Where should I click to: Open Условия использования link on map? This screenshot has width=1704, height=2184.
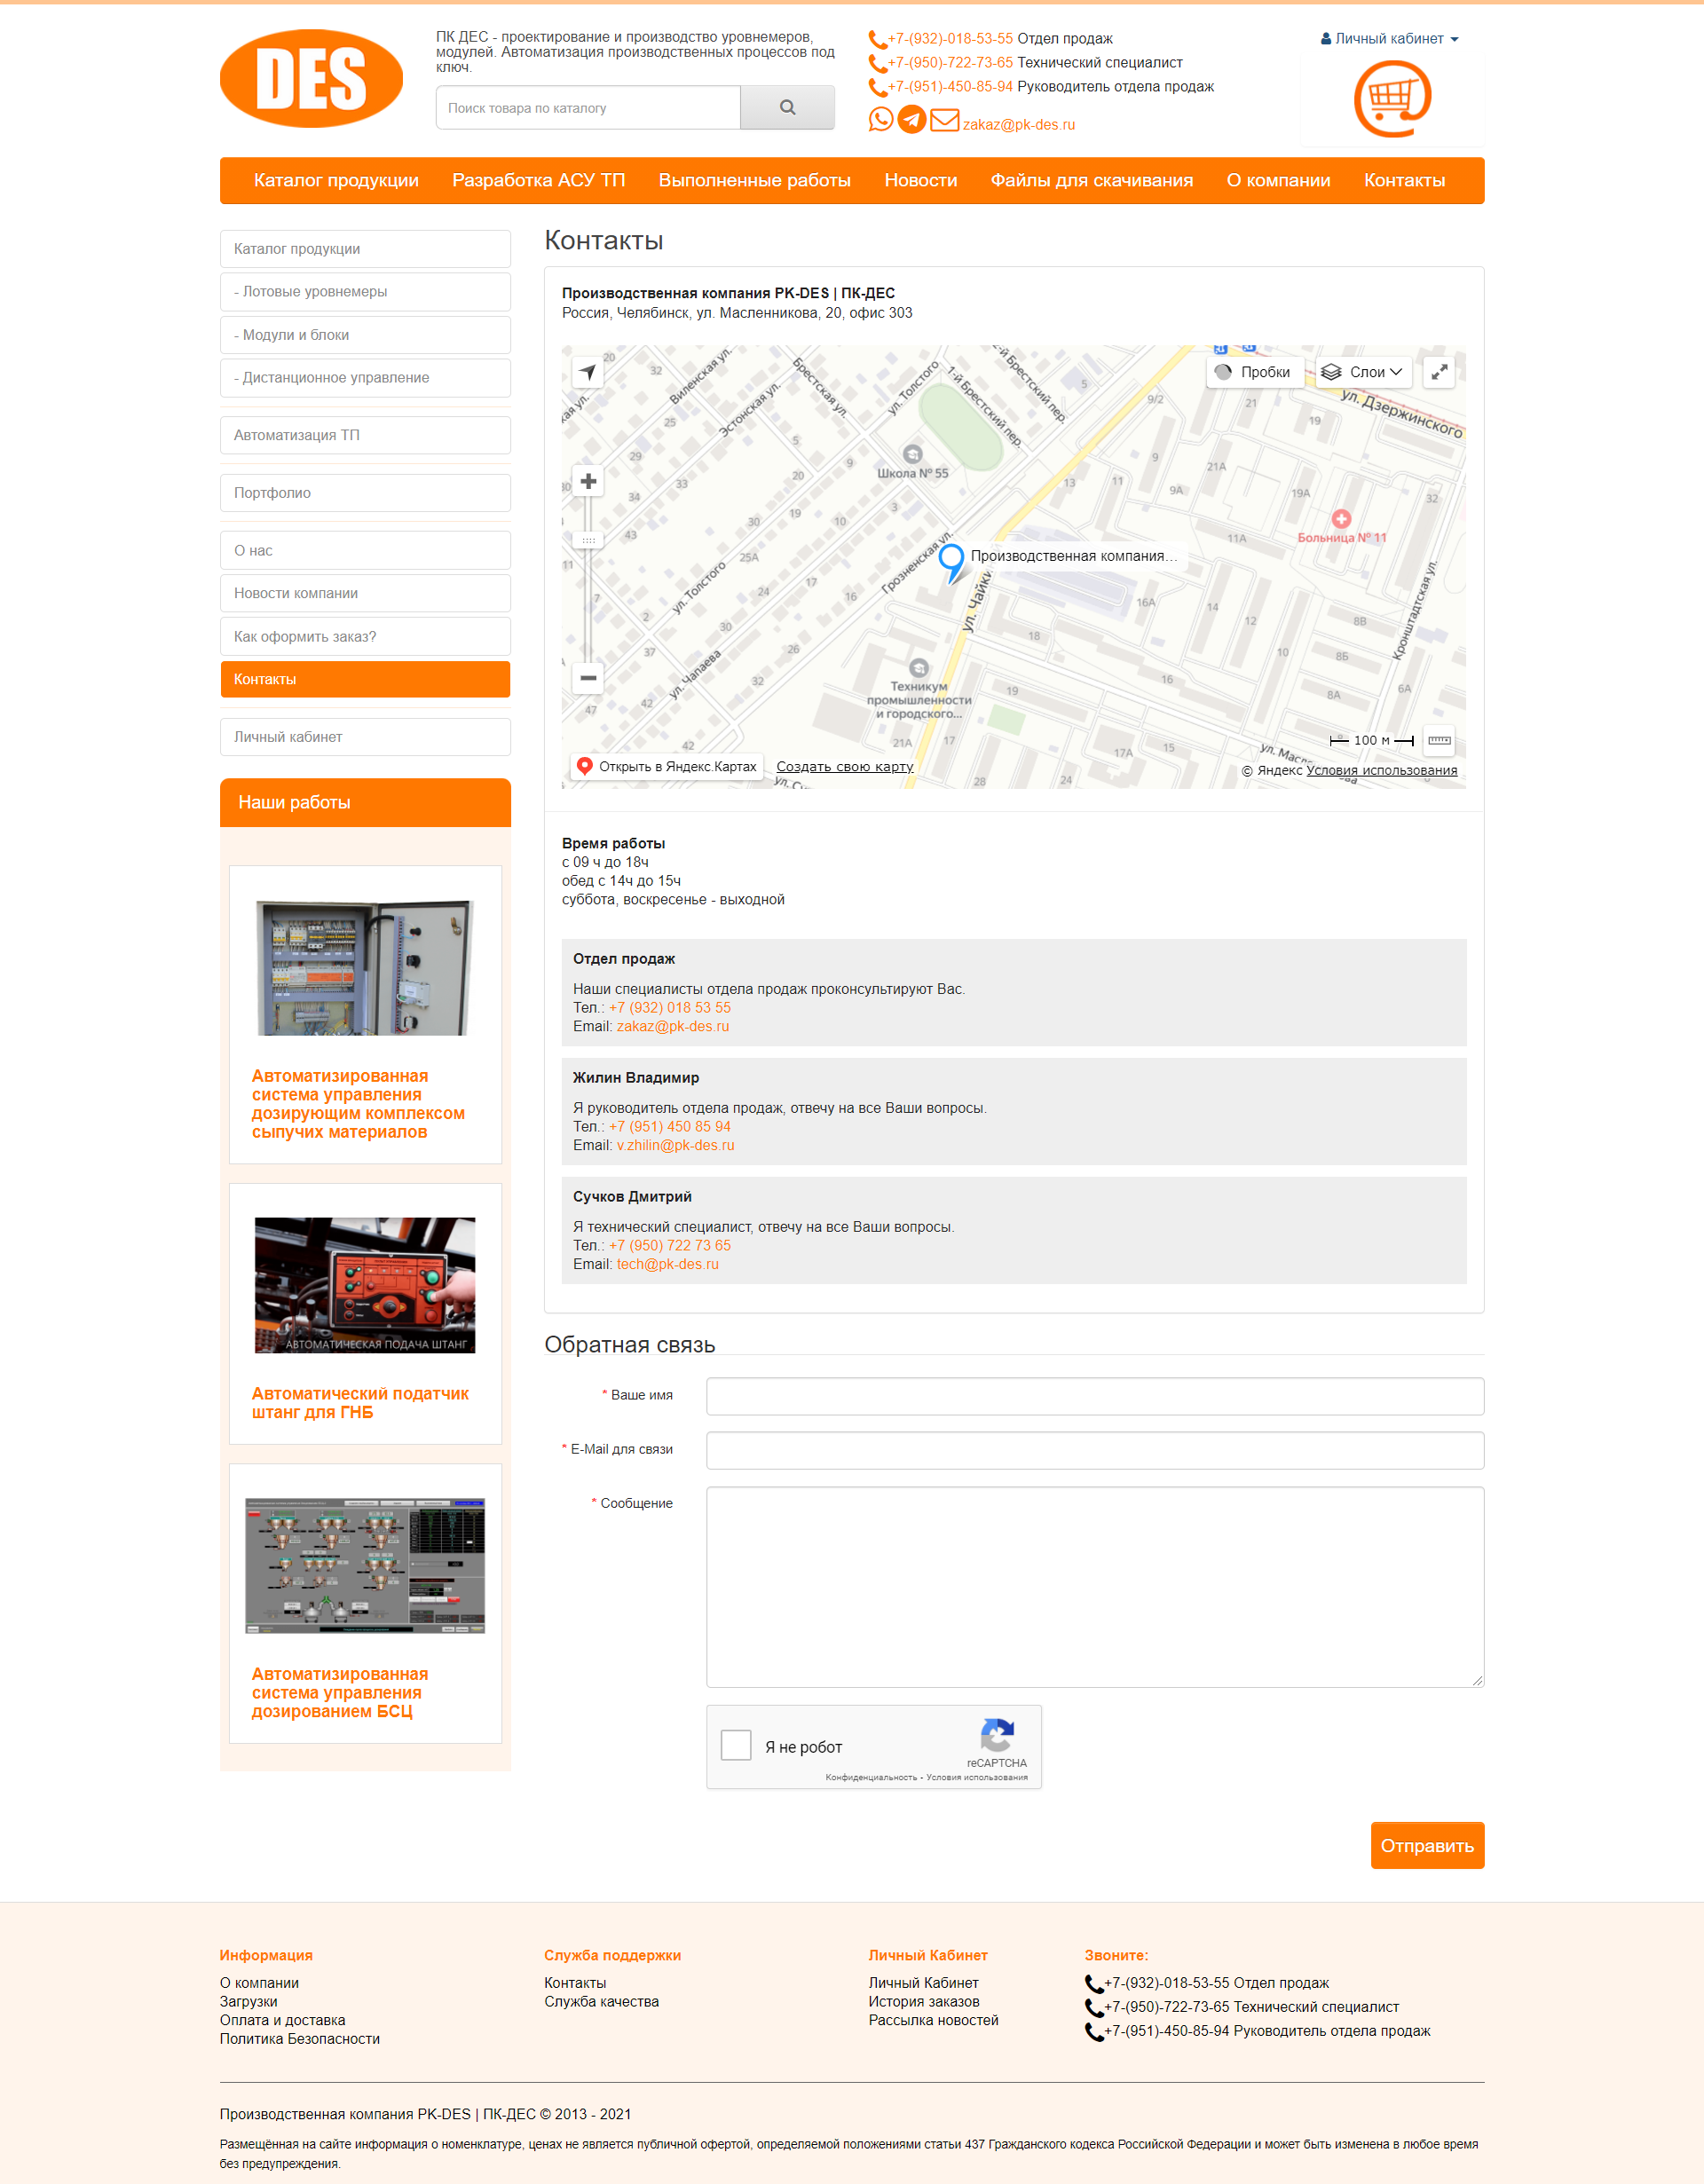click(x=1381, y=770)
